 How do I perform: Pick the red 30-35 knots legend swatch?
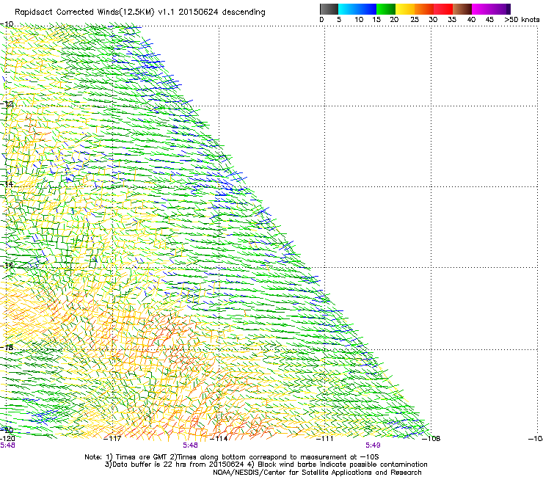(x=443, y=9)
